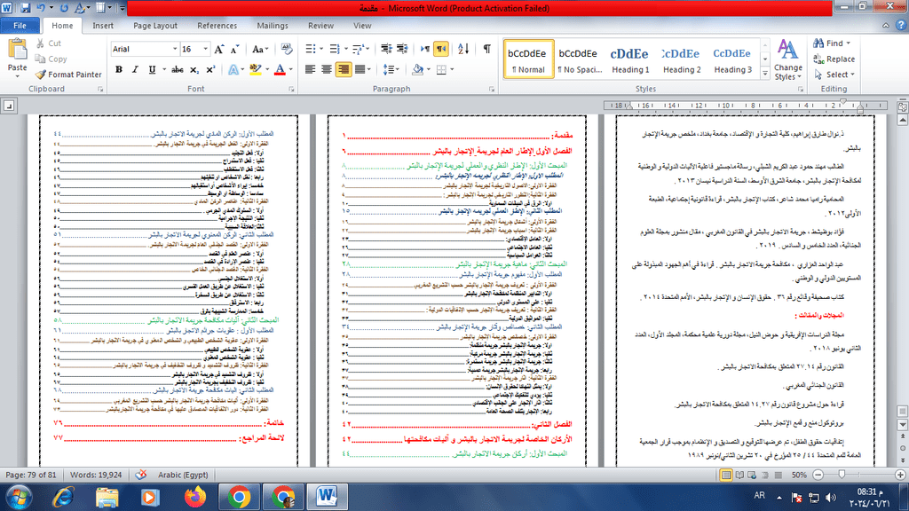The width and height of the screenshot is (909, 511).
Task: Toggle right-to-left text direction
Action: [441, 50]
